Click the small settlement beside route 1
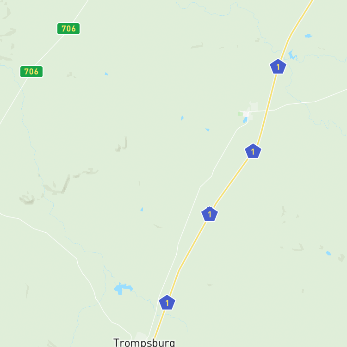Screen dimensions: 347x347 click(x=248, y=112)
